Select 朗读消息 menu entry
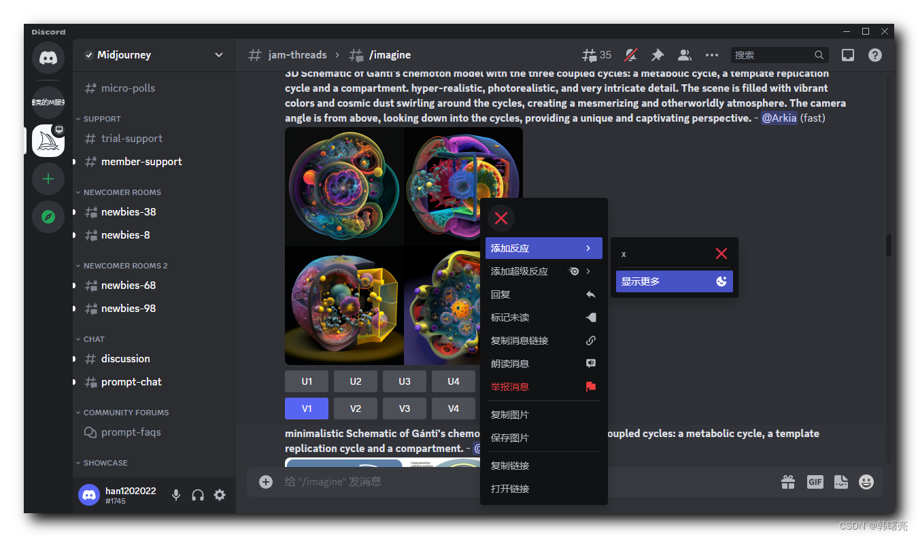This screenshot has width=918, height=537. pyautogui.click(x=544, y=364)
